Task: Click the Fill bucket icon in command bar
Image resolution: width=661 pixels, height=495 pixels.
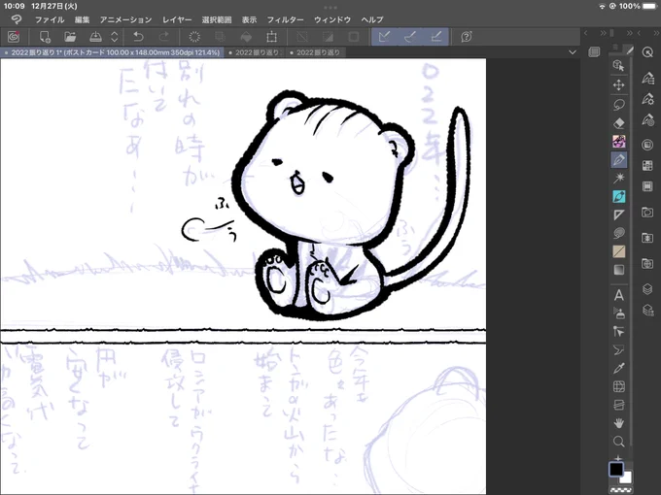Action: tap(246, 37)
